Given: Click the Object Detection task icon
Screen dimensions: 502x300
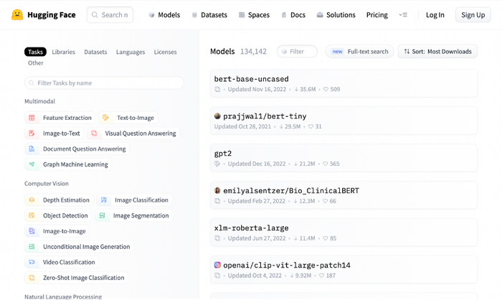Looking at the screenshot, I should [x=32, y=215].
